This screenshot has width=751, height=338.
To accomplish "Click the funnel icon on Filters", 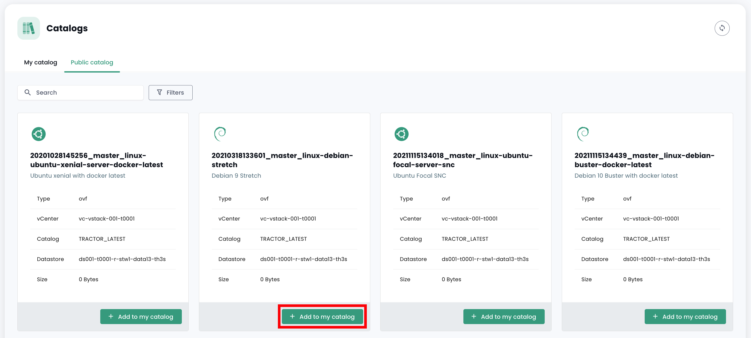I will 159,92.
